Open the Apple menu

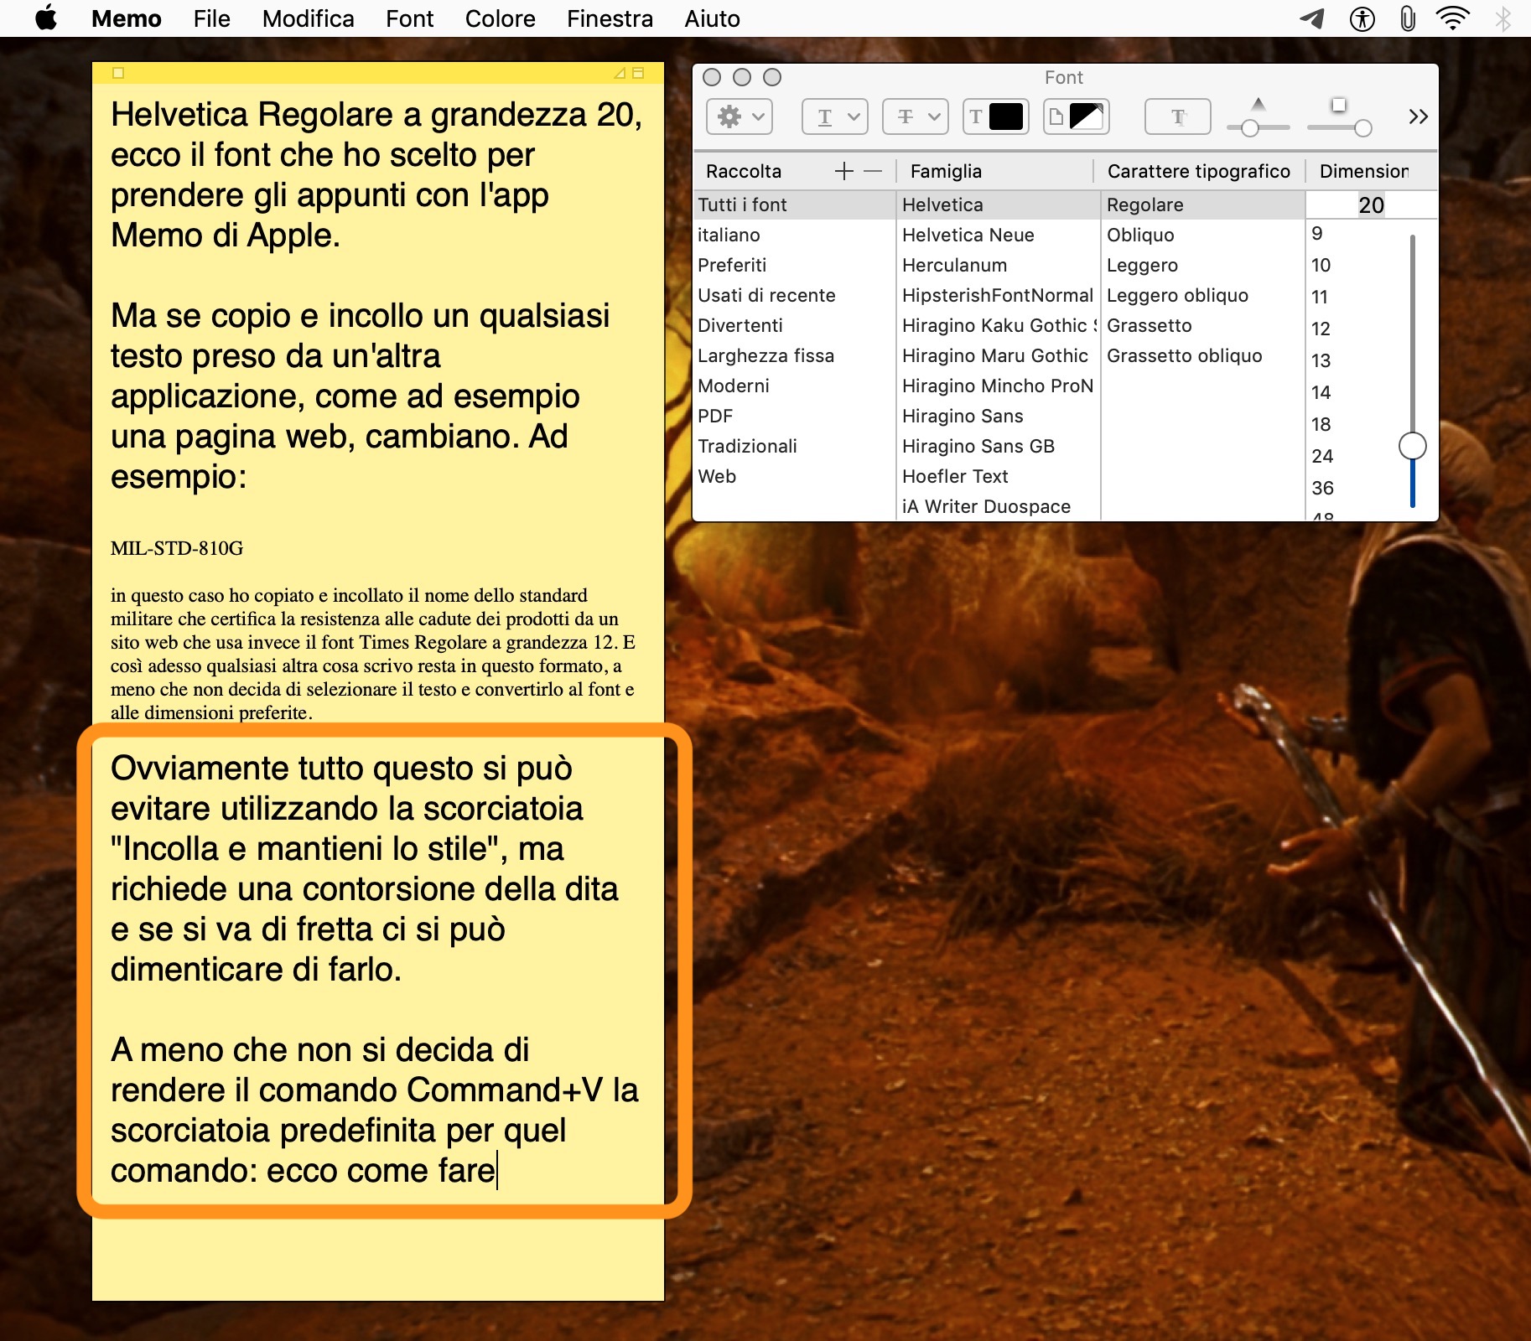(x=46, y=18)
